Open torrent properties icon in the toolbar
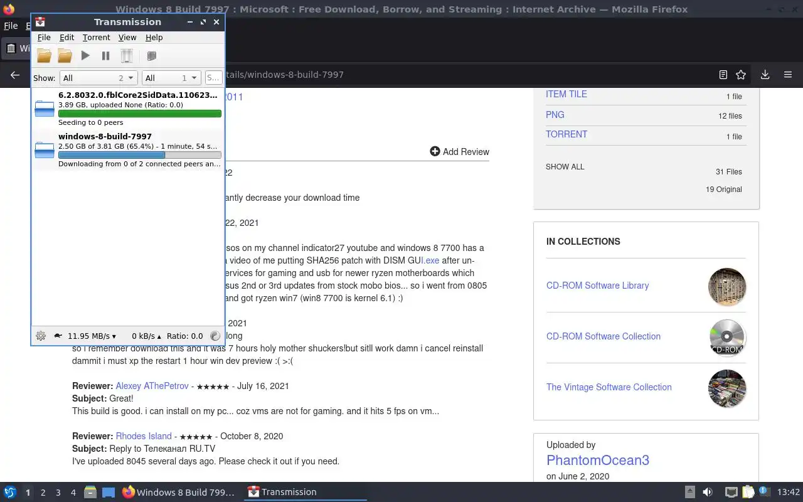Image resolution: width=803 pixels, height=502 pixels. (x=151, y=56)
